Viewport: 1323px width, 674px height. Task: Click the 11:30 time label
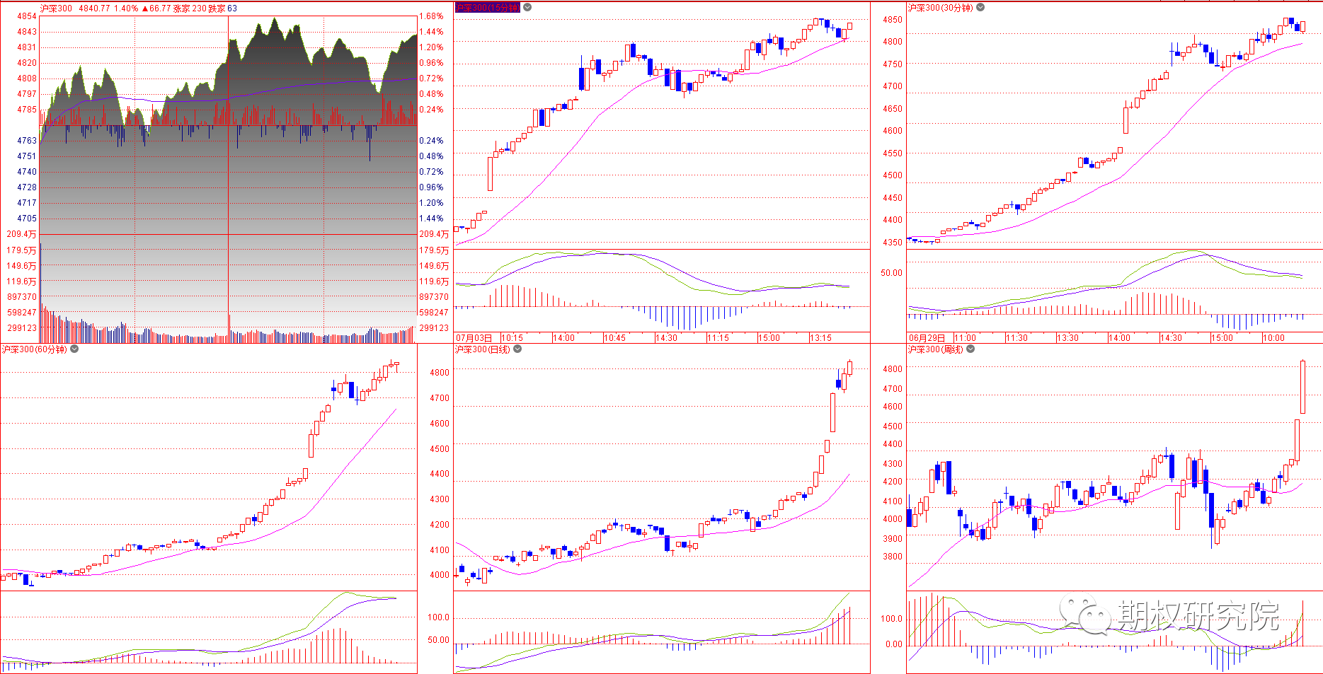(1016, 338)
